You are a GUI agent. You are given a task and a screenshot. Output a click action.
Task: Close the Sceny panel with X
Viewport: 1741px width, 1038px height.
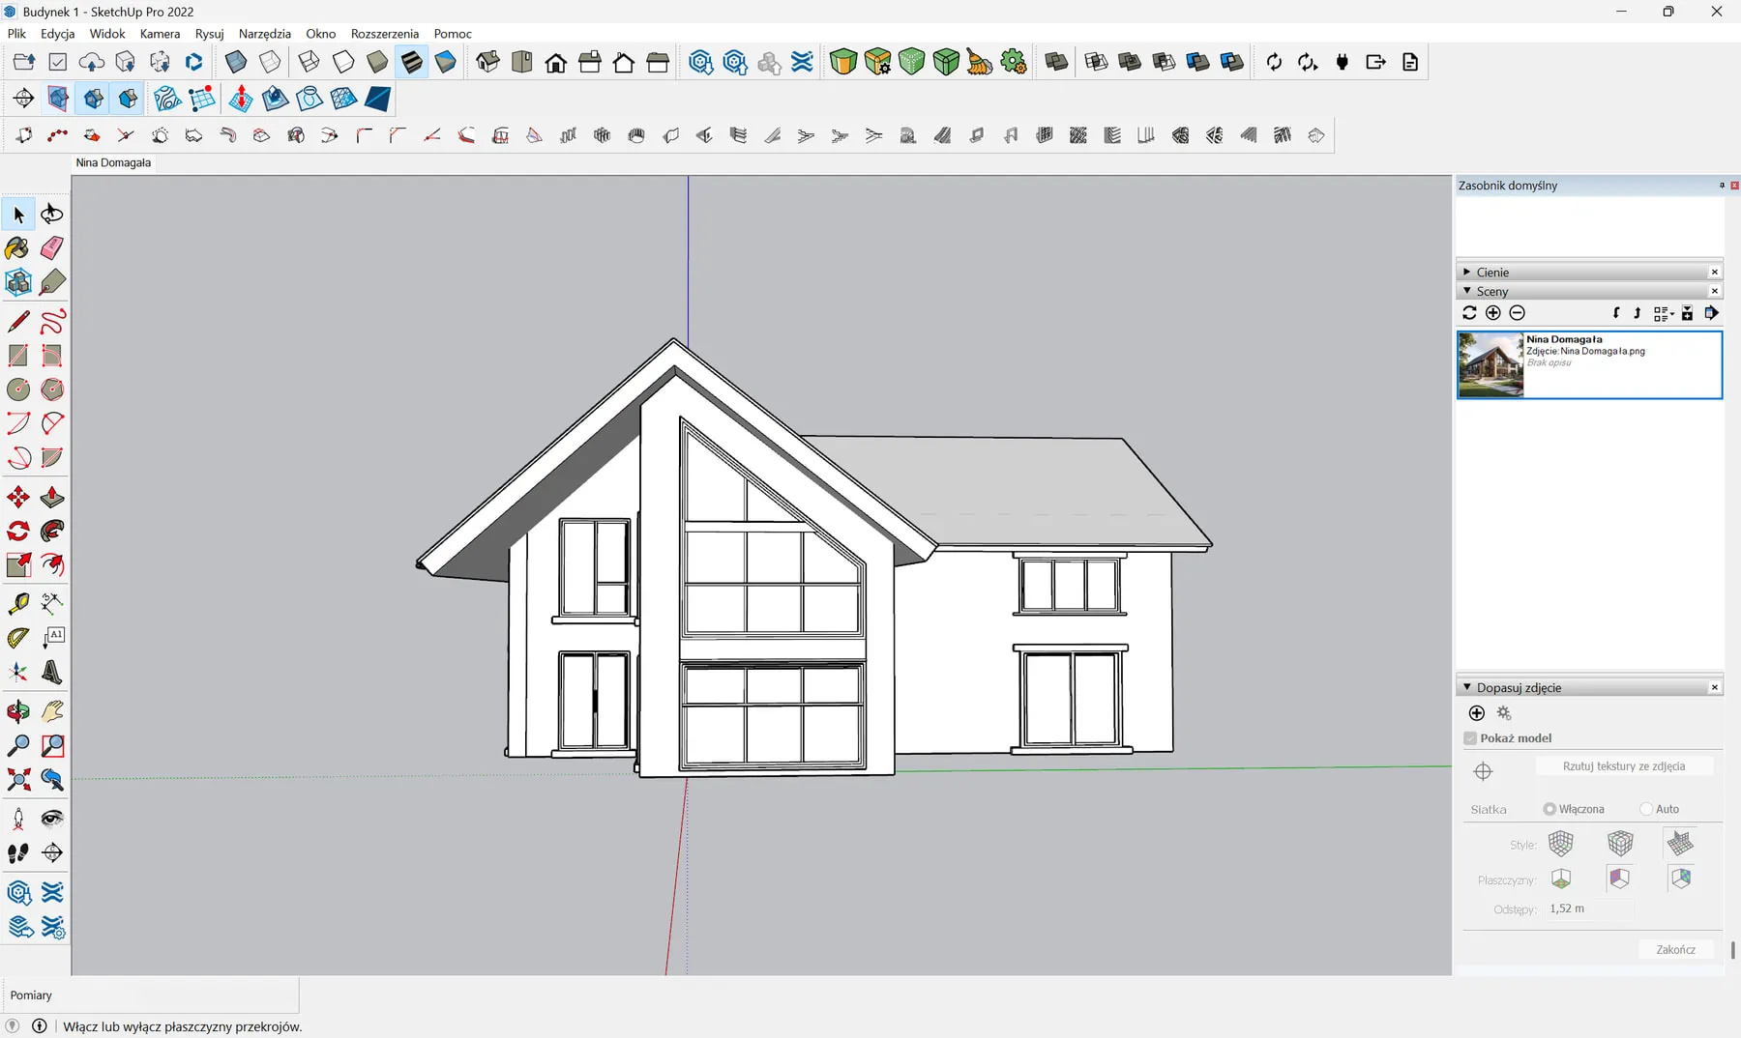tap(1715, 291)
